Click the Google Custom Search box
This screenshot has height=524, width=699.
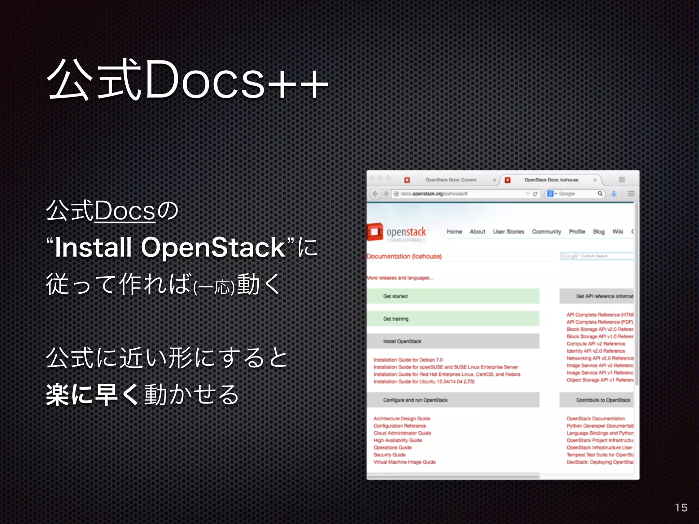click(597, 256)
